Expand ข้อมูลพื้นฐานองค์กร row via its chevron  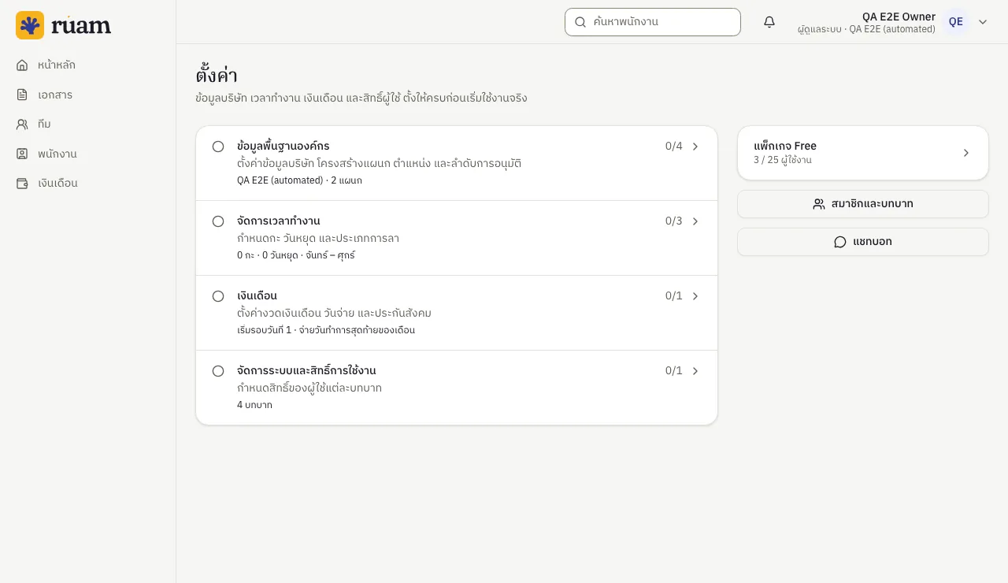click(x=695, y=147)
